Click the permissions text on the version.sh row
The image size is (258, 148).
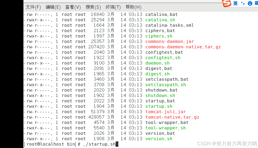[x=38, y=139]
